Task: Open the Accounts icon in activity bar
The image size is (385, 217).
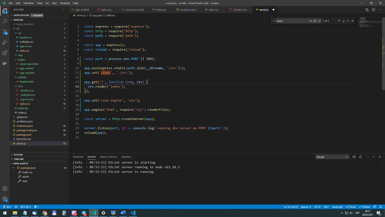Action: [5, 189]
